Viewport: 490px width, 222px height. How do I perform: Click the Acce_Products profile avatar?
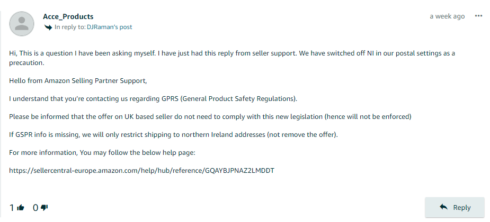[x=22, y=24]
